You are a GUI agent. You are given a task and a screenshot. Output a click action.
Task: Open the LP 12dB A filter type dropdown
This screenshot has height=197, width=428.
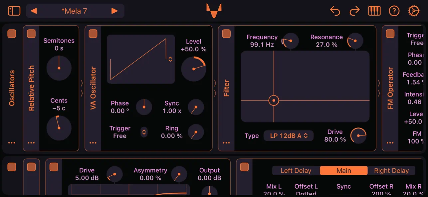pos(288,135)
